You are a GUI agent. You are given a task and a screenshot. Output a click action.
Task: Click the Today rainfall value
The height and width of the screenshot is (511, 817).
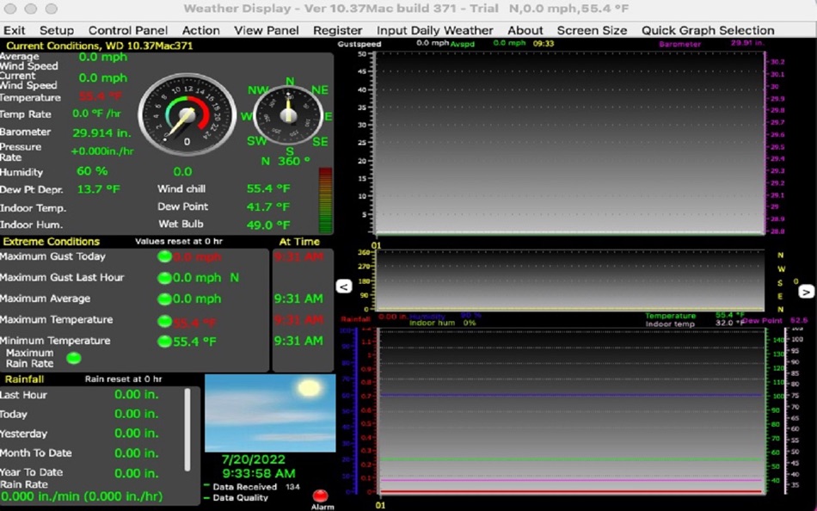(136, 414)
